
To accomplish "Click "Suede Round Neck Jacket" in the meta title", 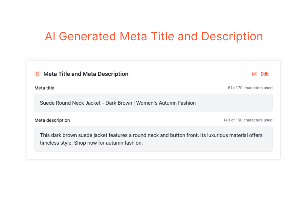I will (70, 103).
